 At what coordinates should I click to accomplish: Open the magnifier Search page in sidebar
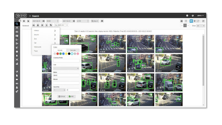pyautogui.click(x=17, y=24)
